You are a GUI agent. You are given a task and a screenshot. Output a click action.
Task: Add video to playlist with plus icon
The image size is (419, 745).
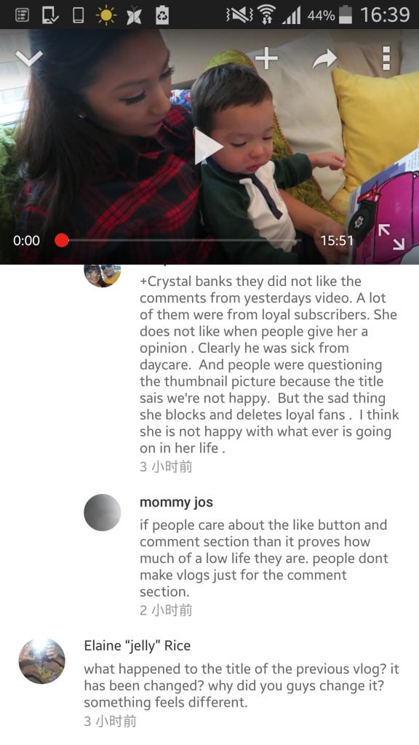pyautogui.click(x=266, y=58)
